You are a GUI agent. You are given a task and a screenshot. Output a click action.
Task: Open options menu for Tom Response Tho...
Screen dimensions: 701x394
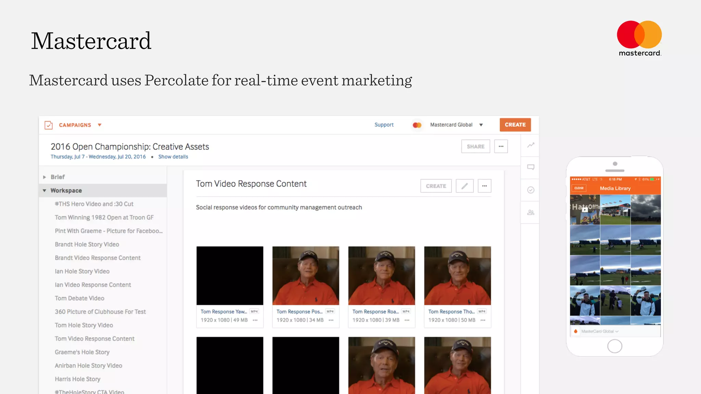483,320
